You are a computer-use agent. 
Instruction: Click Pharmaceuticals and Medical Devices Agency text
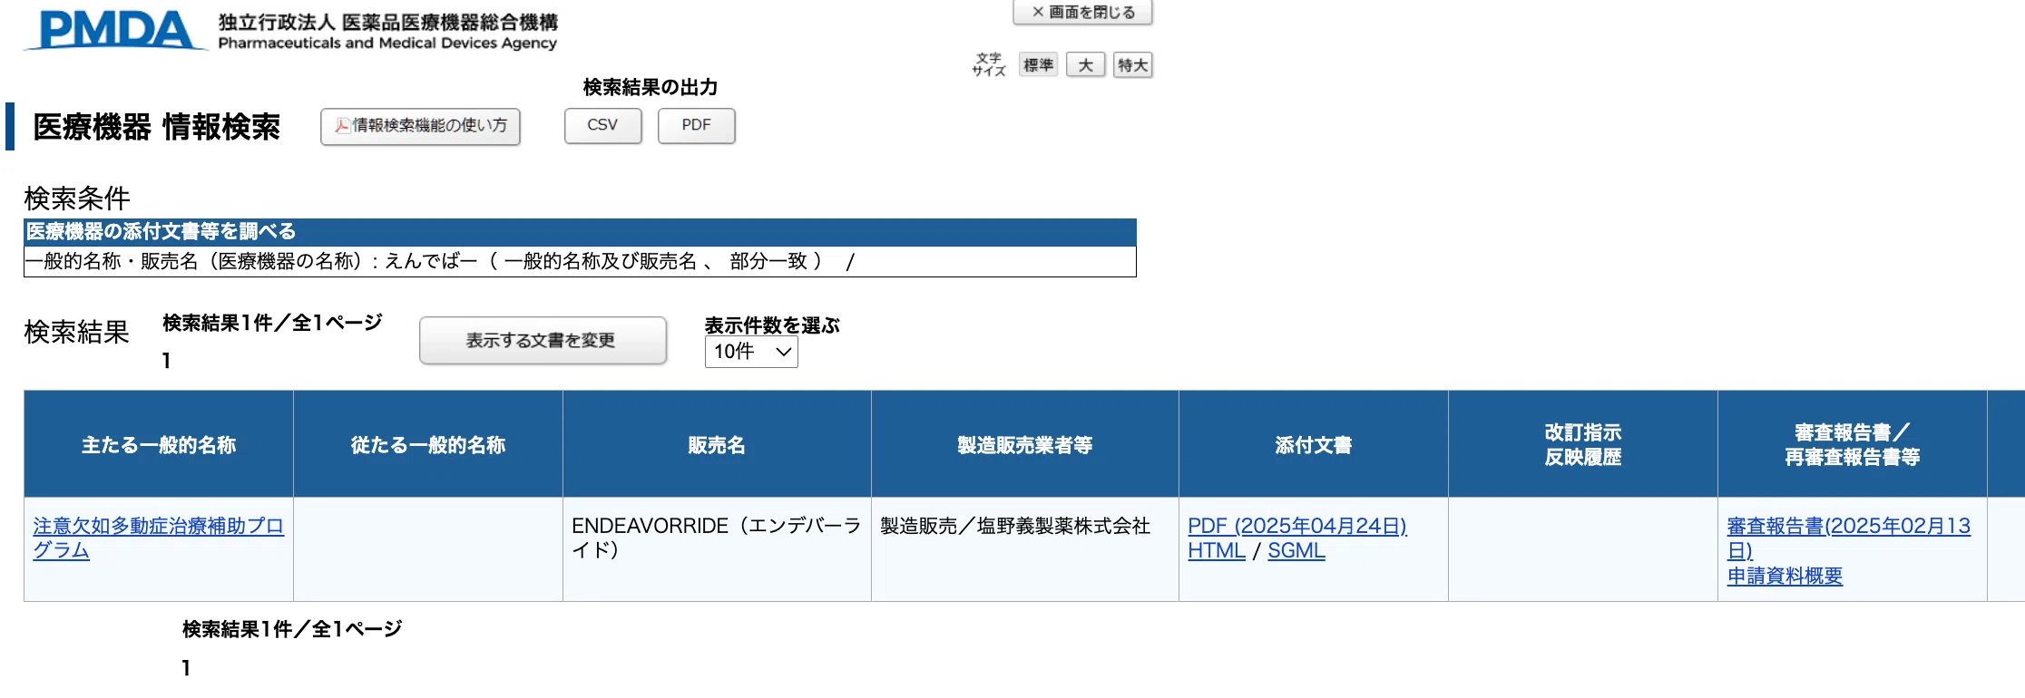pos(387,43)
